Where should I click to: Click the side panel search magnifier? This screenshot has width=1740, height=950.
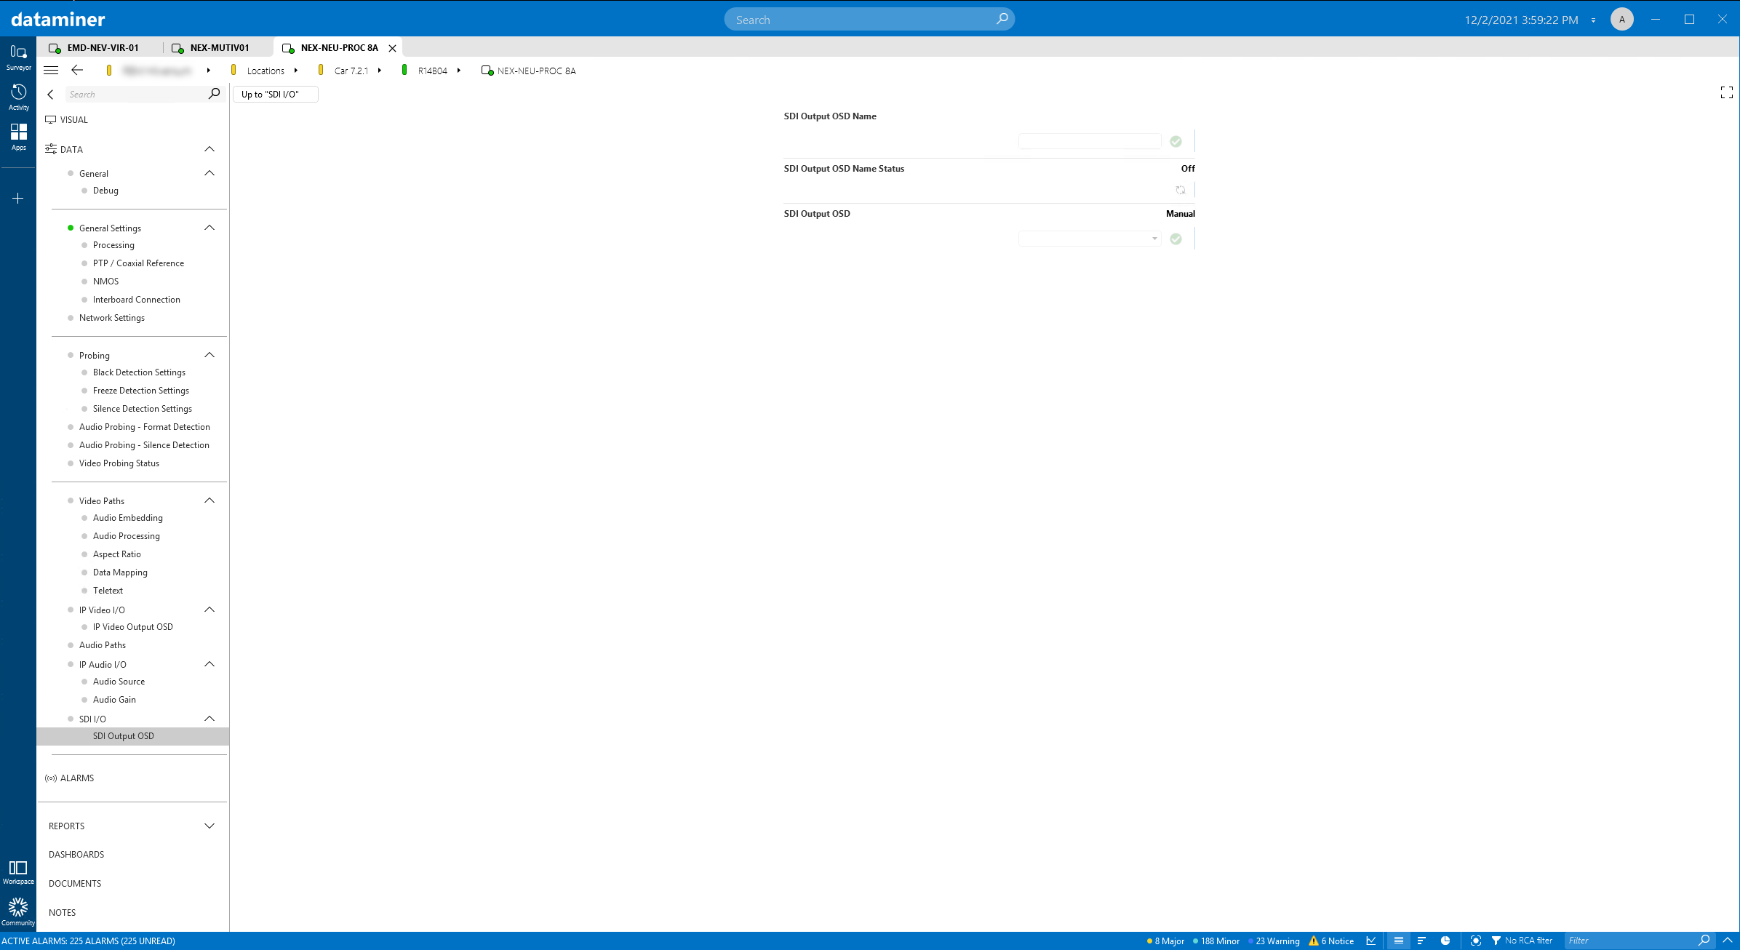[x=214, y=94]
